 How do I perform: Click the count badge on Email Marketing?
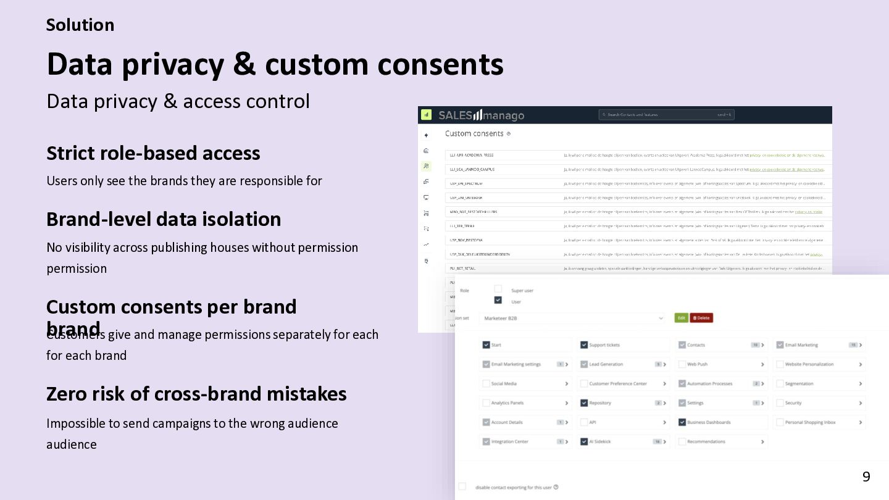853,345
